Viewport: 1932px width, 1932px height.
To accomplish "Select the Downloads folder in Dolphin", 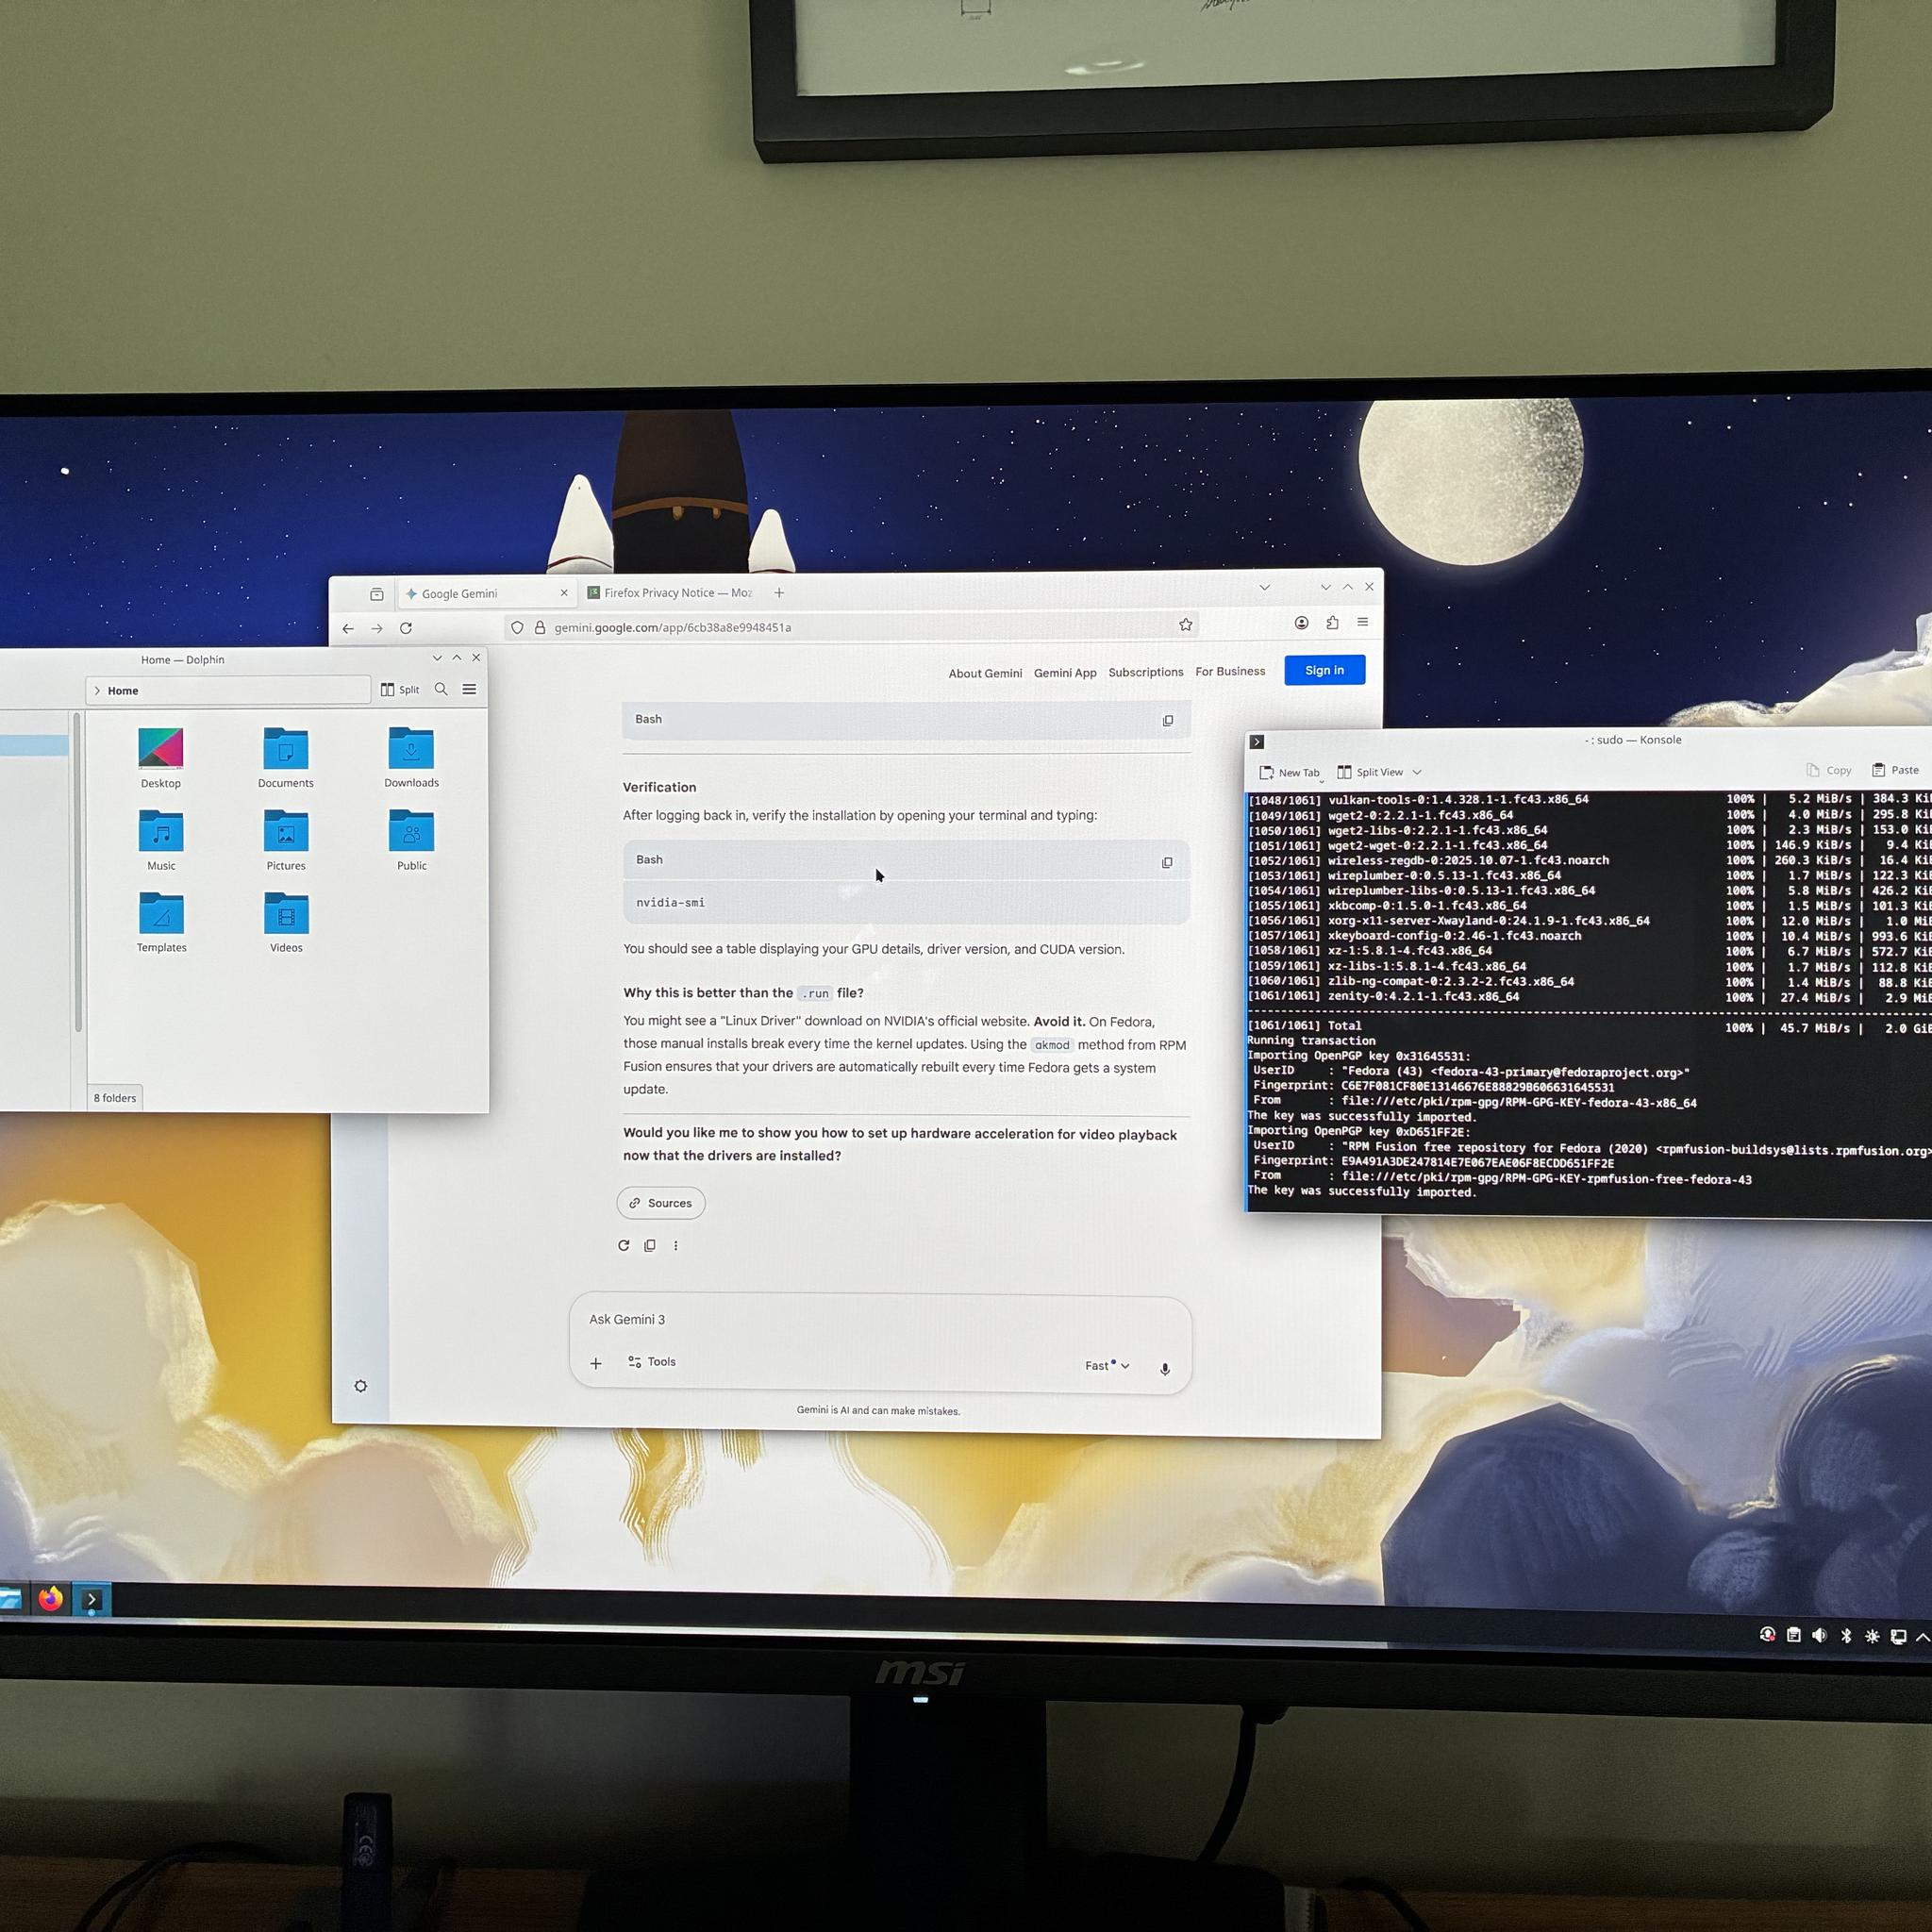I will click(x=411, y=758).
